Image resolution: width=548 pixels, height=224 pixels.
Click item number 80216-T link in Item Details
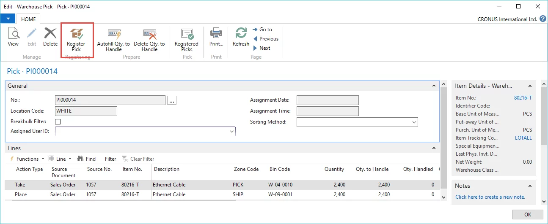pyautogui.click(x=523, y=98)
